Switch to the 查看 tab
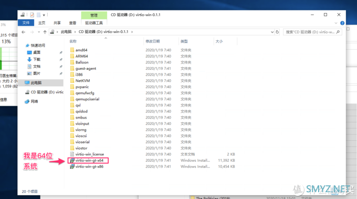This screenshot has width=357, height=199. click(72, 23)
